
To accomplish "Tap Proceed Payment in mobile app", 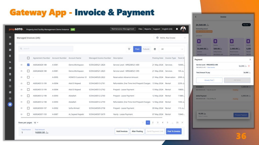I will [241, 115].
